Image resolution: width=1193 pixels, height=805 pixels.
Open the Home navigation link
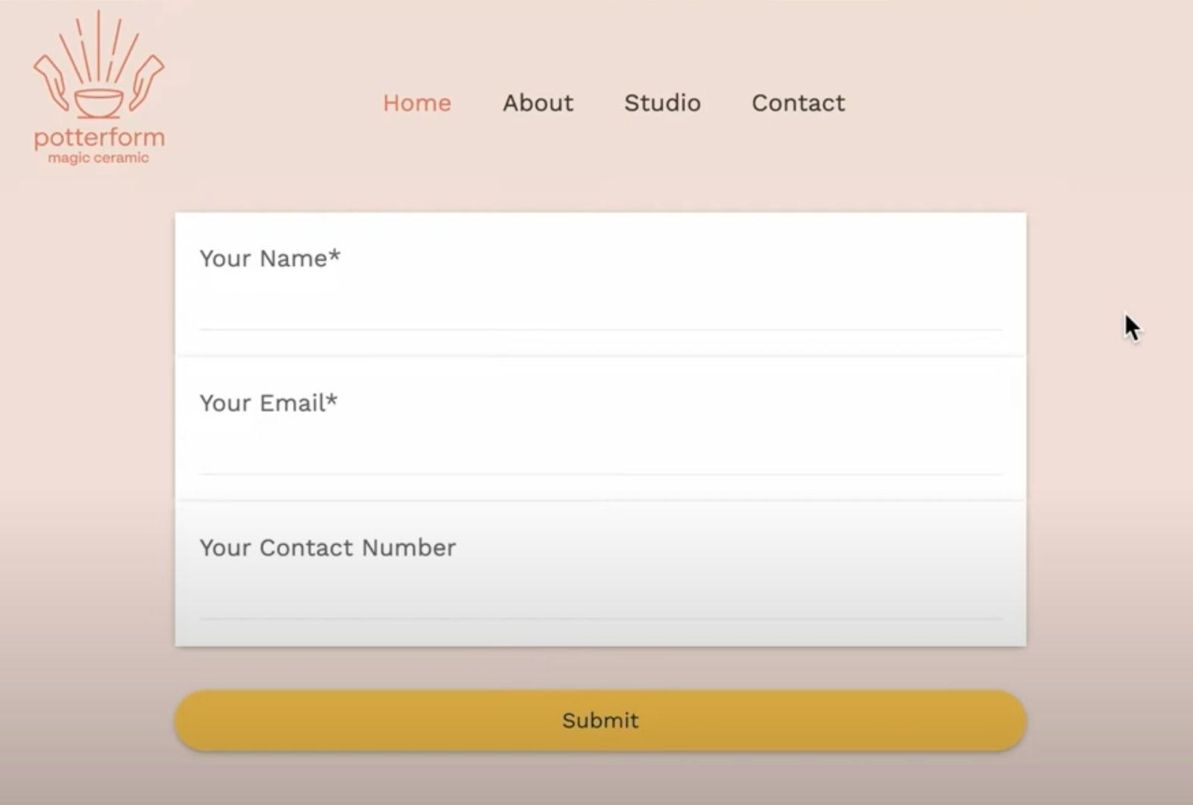(417, 103)
